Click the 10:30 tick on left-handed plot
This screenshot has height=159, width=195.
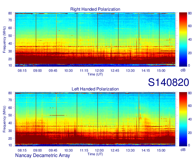(69, 150)
